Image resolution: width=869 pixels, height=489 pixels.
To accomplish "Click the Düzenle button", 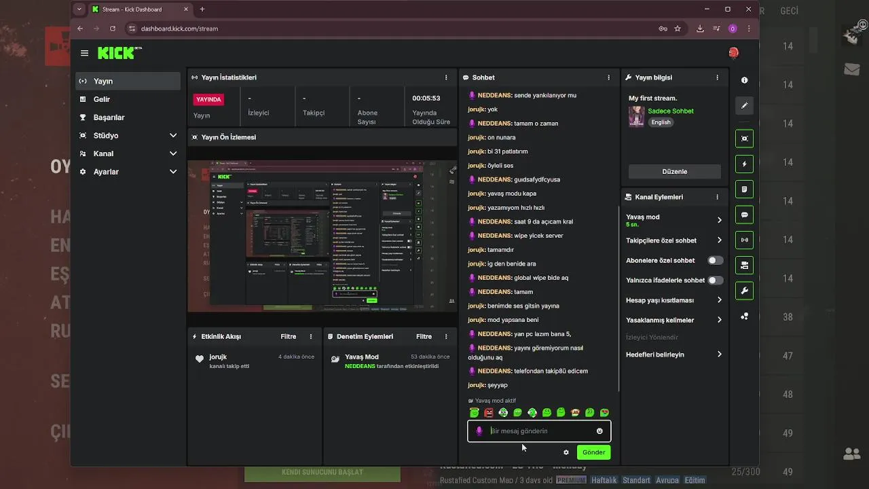I will pos(674,172).
